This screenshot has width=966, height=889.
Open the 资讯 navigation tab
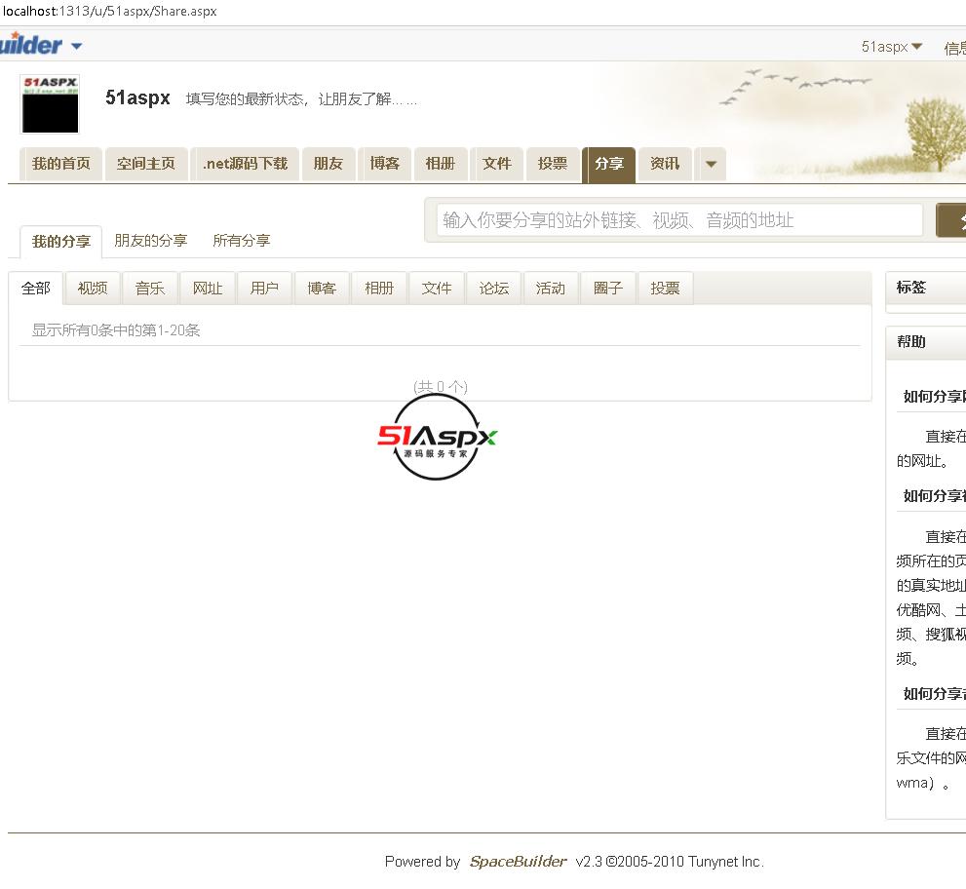[x=665, y=164]
